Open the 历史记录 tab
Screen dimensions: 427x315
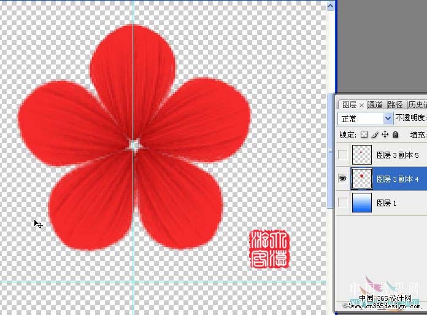pos(417,104)
